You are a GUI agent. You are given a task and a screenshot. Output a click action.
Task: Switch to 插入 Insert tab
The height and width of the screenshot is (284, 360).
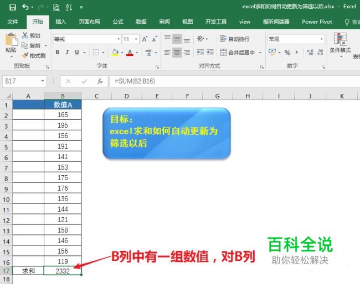point(61,22)
